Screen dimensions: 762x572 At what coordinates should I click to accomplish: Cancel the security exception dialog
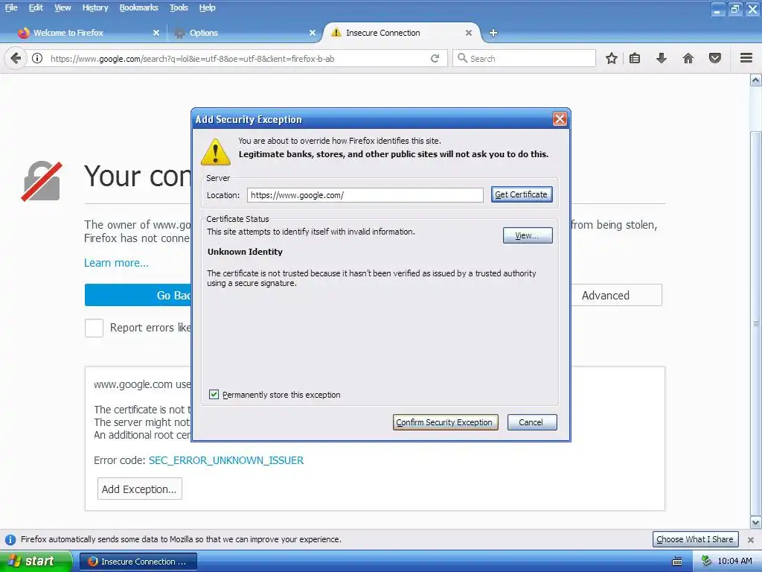point(531,422)
